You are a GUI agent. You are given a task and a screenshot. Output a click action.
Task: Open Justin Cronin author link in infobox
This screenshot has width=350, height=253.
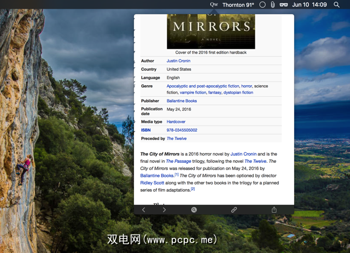178,61
